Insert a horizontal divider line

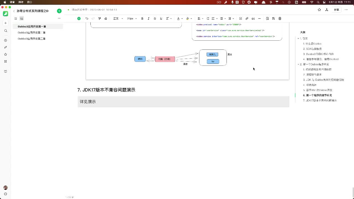click(259, 19)
